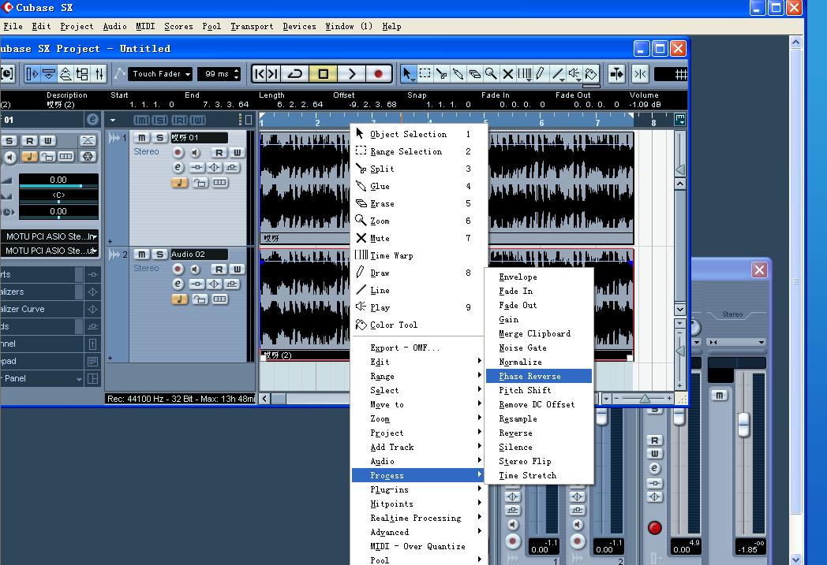Image resolution: width=827 pixels, height=565 pixels.
Task: Select the Draw pencil tool in toolbar
Action: point(541,74)
